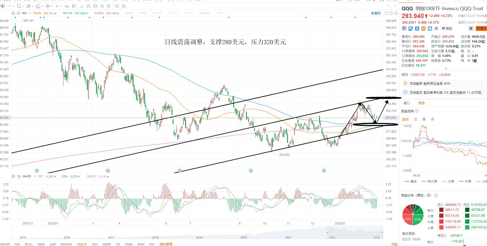Select the pitchfork pattern drawing tool
Screen dimensions: 487x246
point(29,6)
